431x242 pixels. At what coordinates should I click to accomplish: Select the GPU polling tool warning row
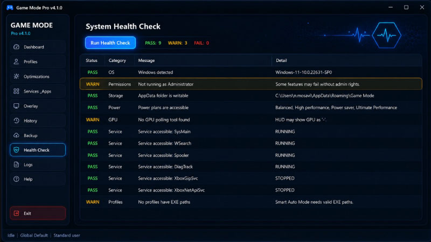(251, 119)
